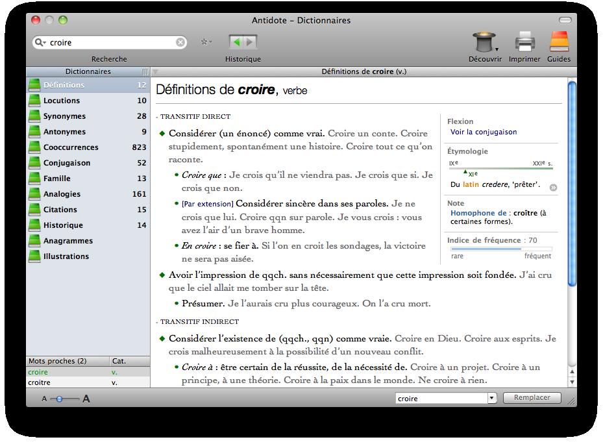
Task: Open the Historique dictionary entry
Action: coord(88,225)
